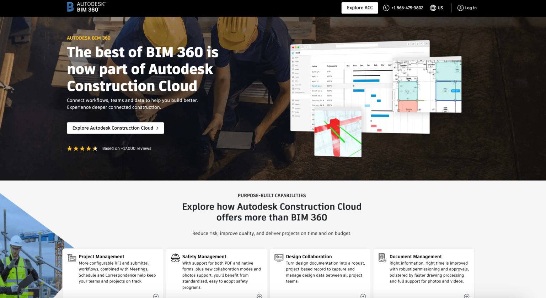Open the Sheets icon in the Build sidebar
This screenshot has width=546, height=298.
[x=293, y=62]
